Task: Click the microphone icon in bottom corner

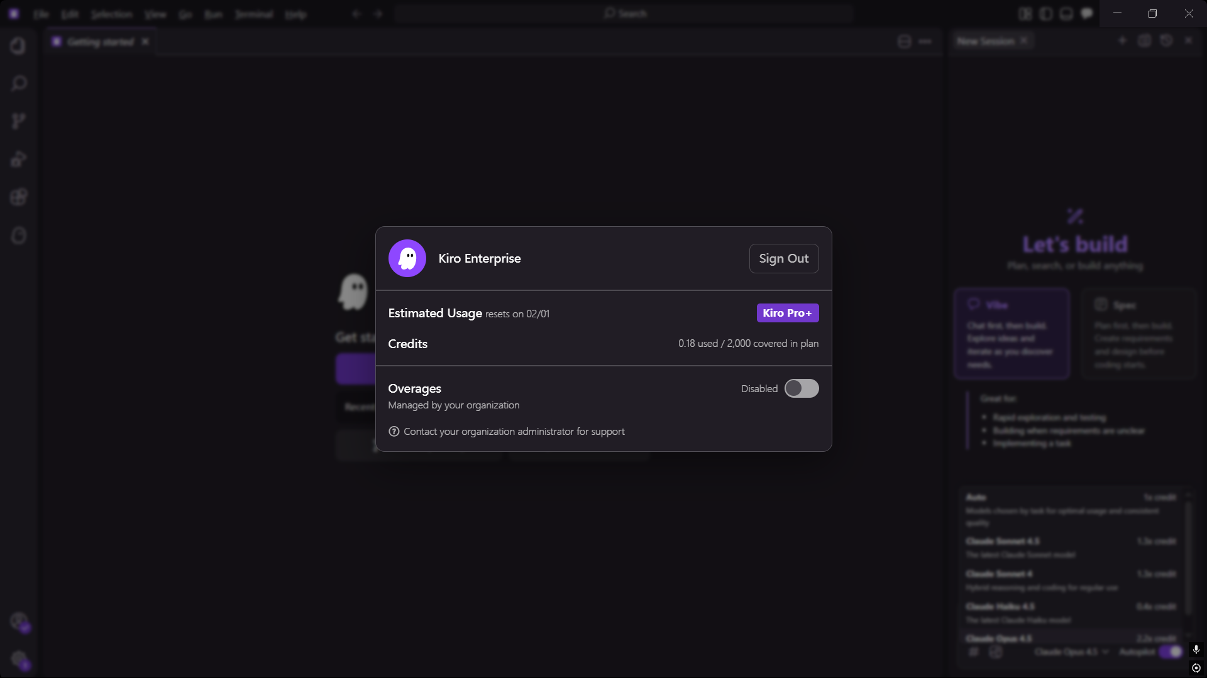Action: (x=1196, y=649)
